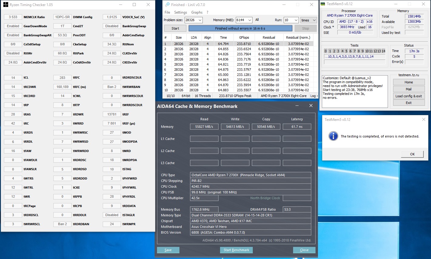Click the TestMem5 test sequence field

(x=355, y=57)
